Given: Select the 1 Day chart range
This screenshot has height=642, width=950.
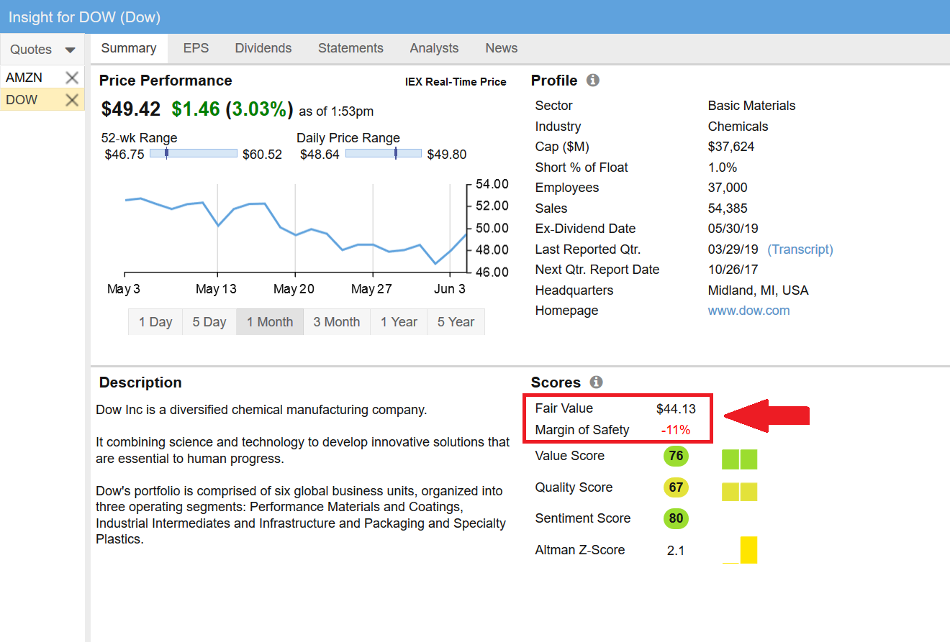Looking at the screenshot, I should (x=155, y=322).
